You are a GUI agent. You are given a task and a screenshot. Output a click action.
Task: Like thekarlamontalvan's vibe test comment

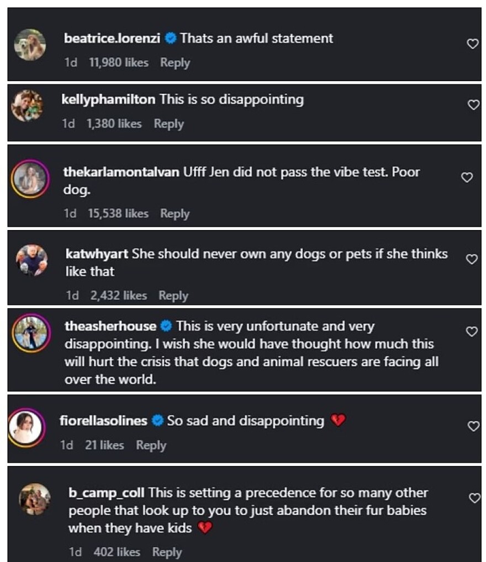coord(467,178)
